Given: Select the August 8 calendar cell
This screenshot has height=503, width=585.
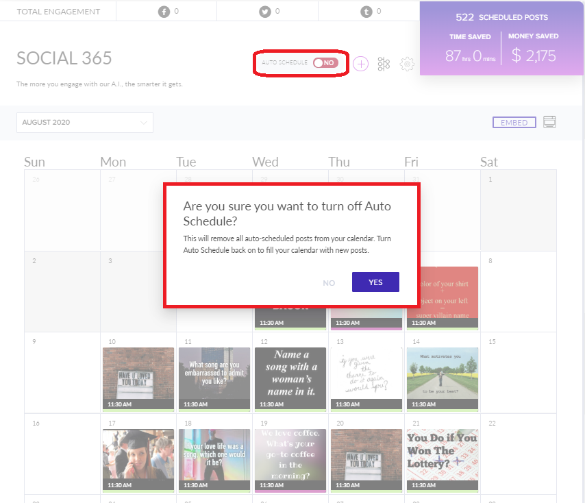Looking at the screenshot, I should [519, 292].
